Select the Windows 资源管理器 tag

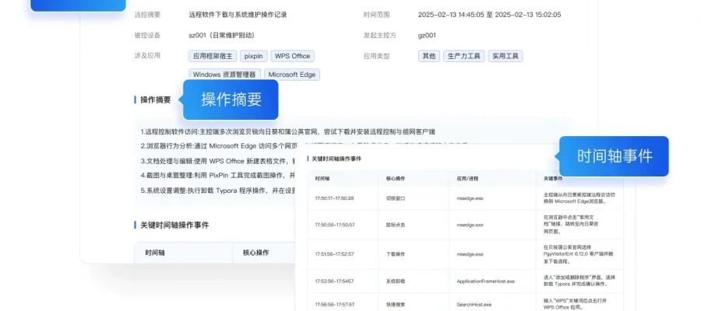tap(224, 75)
